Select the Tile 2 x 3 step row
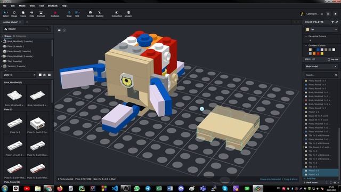This screenshot has height=192, width=341. 321,167
